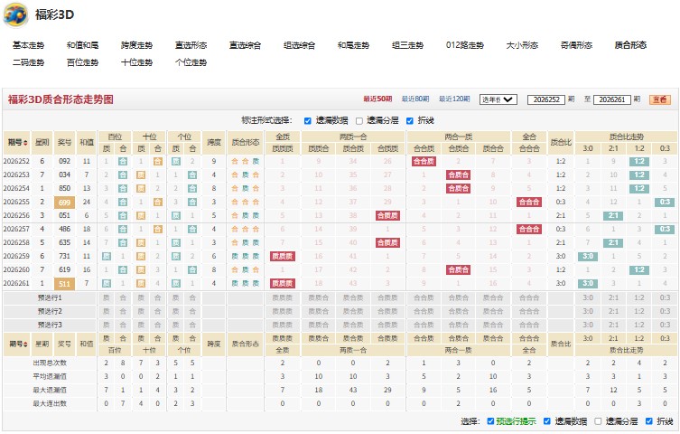This screenshot has height=434, width=680.
Task: Open 基本走势 navigation item
Action: [28, 45]
